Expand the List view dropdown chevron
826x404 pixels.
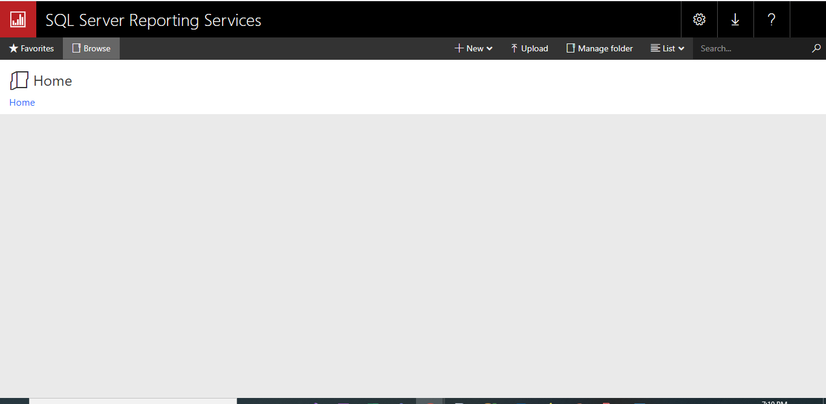pyautogui.click(x=681, y=49)
